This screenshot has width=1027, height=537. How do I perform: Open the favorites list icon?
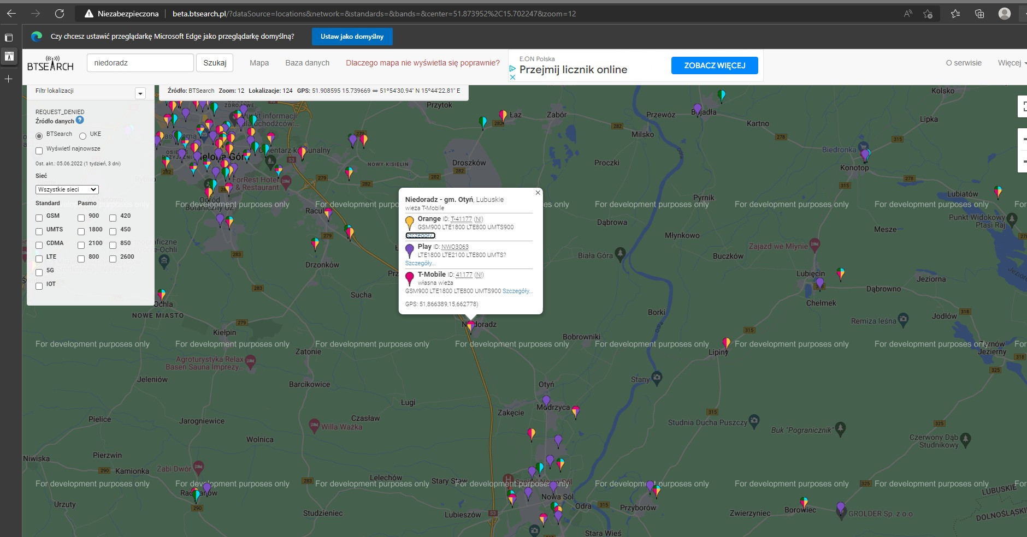pos(955,14)
